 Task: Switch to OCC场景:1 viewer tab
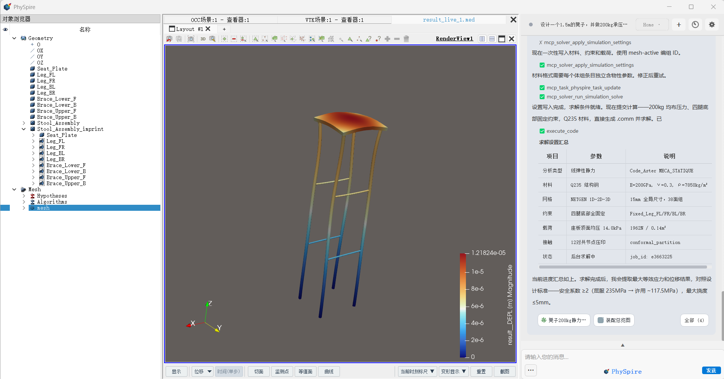coord(220,20)
